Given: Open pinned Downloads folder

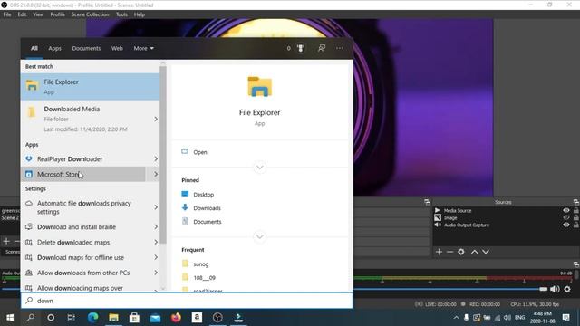Looking at the screenshot, I should [207, 208].
